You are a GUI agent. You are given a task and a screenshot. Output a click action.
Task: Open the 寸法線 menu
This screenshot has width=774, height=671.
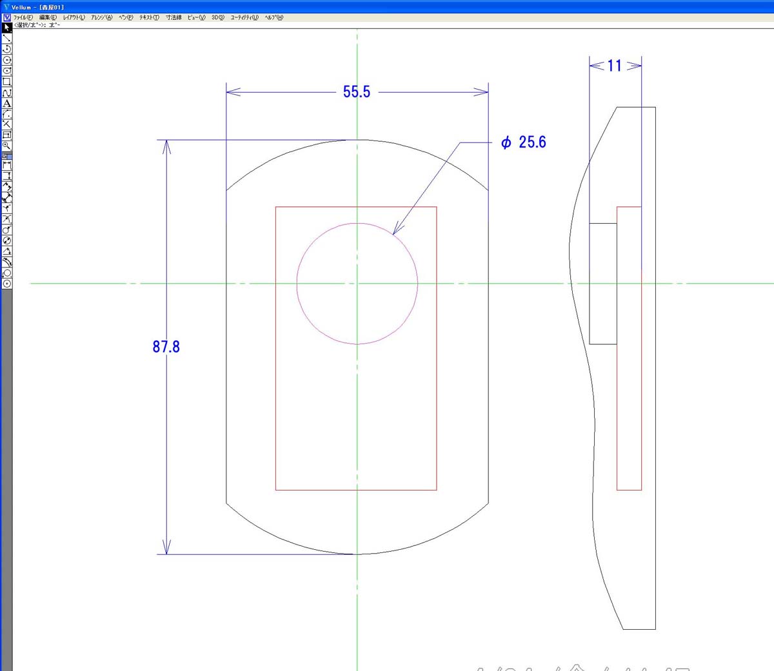(x=174, y=17)
